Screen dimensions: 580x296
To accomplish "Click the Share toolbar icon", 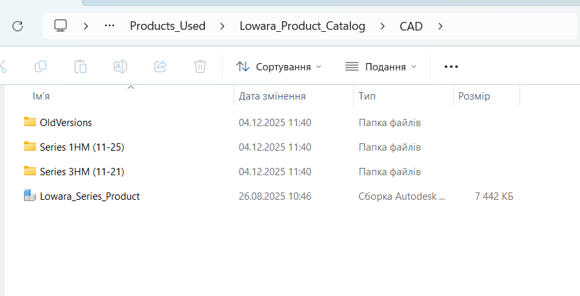I will click(x=160, y=66).
